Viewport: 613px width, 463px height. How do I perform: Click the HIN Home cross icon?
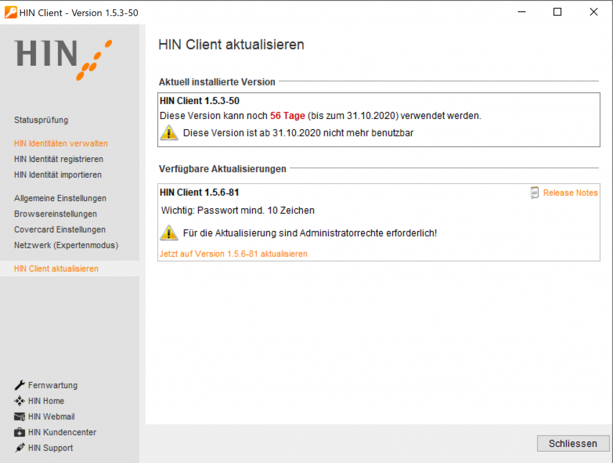[20, 401]
